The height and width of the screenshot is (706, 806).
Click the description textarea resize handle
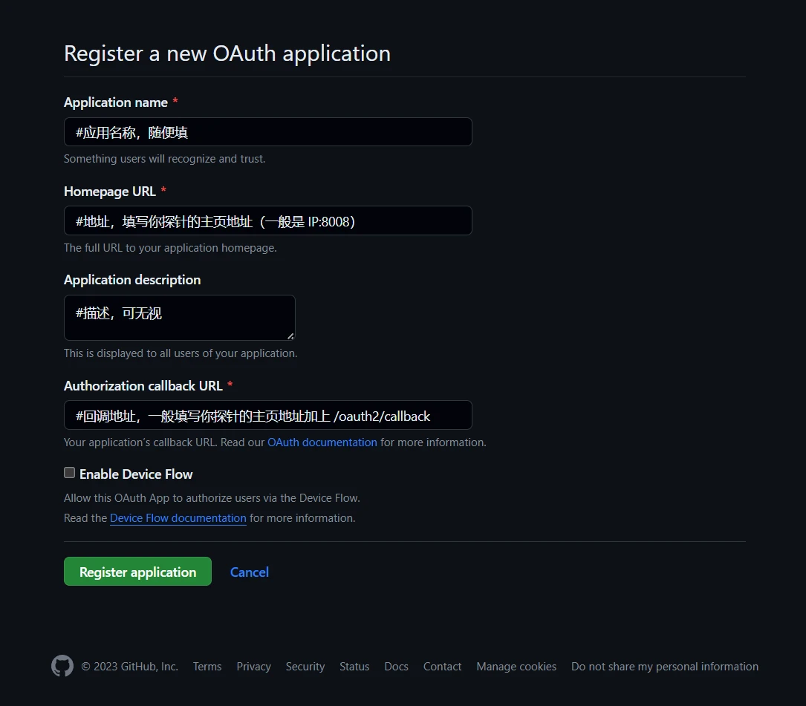tap(290, 336)
